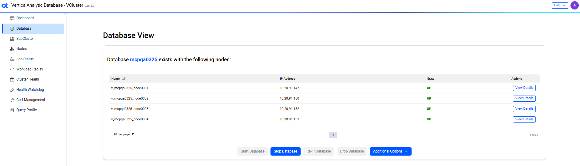580x166 pixels.
Task: Select Database in sidebar
Action: point(33,28)
